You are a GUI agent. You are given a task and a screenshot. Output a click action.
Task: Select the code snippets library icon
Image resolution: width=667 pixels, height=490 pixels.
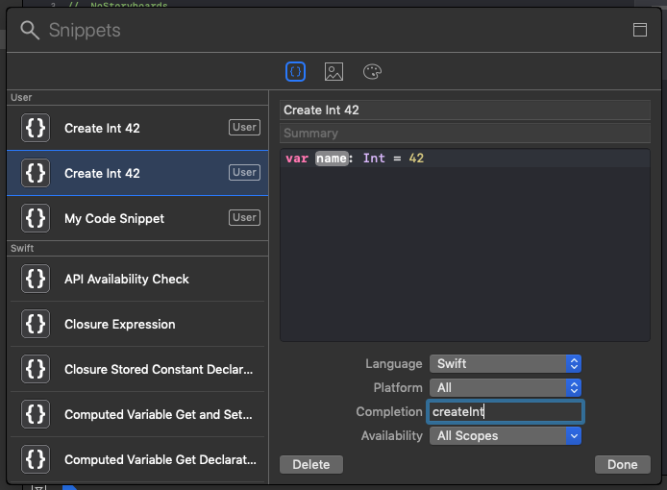tap(295, 71)
